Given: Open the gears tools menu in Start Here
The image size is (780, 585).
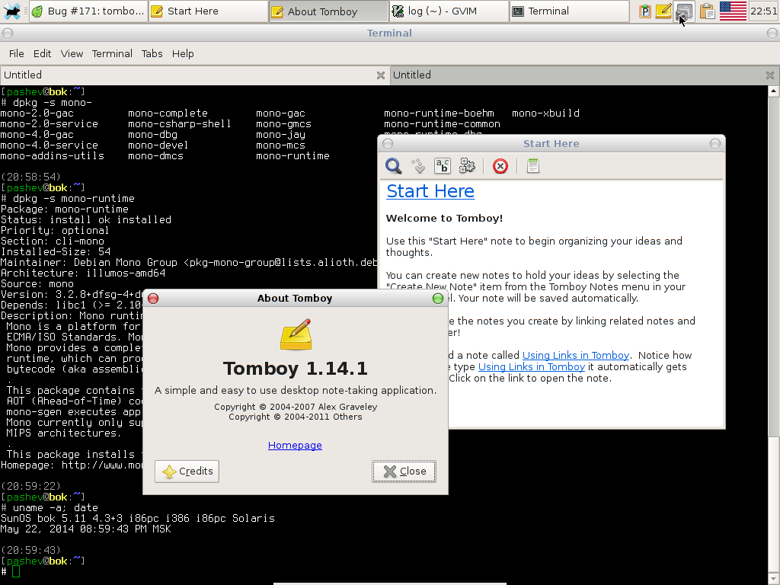Looking at the screenshot, I should (467, 165).
